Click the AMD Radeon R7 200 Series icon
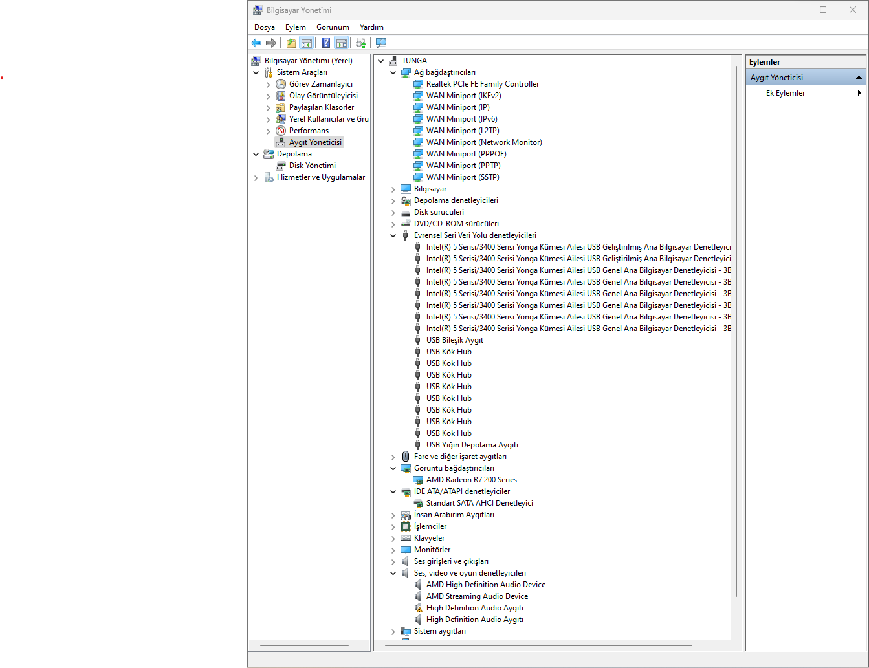The image size is (869, 668). (x=418, y=480)
